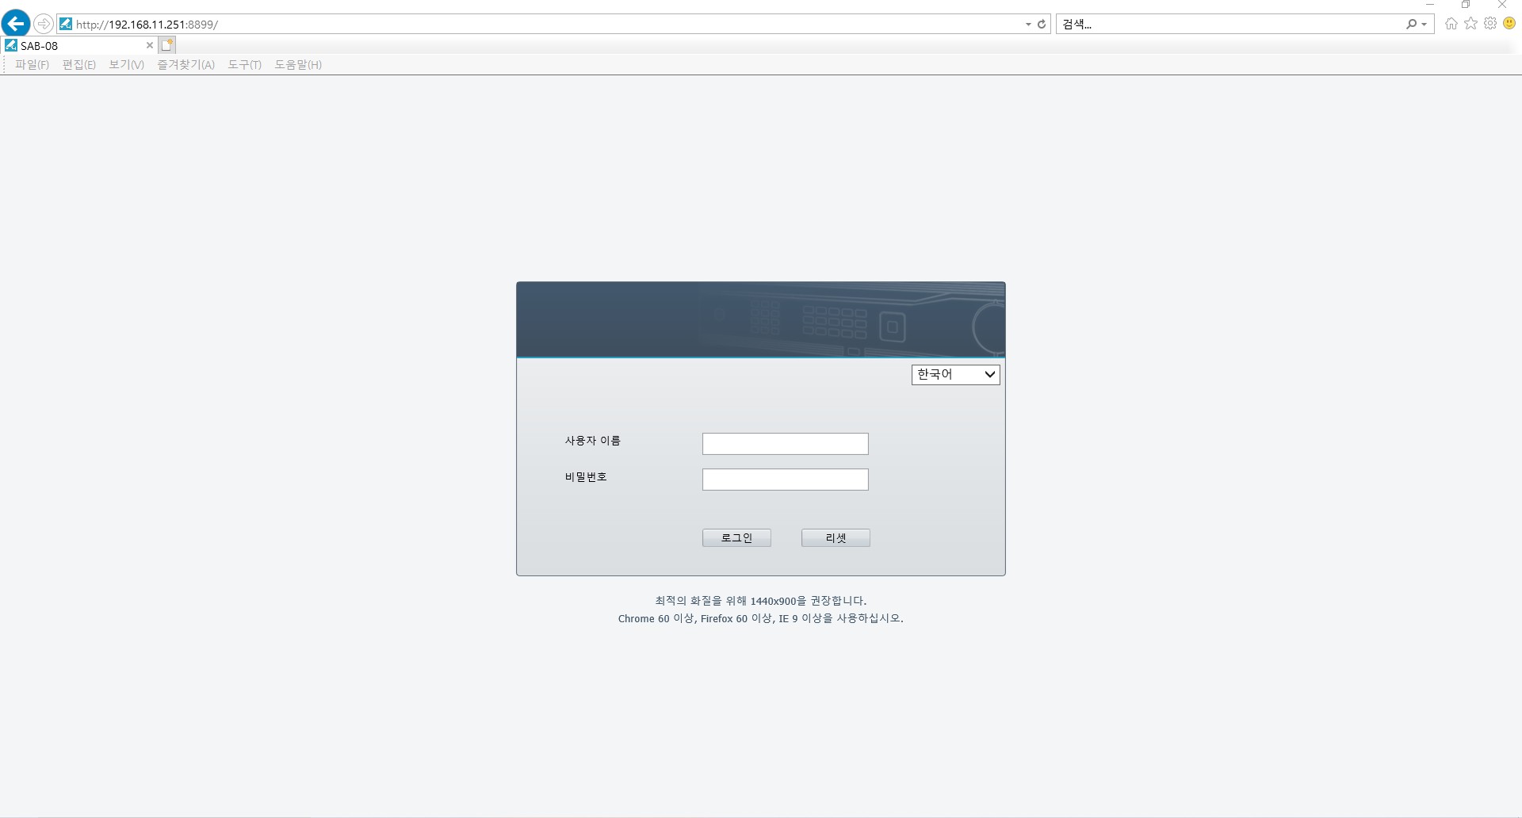This screenshot has height=818, width=1522.
Task: Click the smiley feedback icon
Action: coord(1509,24)
